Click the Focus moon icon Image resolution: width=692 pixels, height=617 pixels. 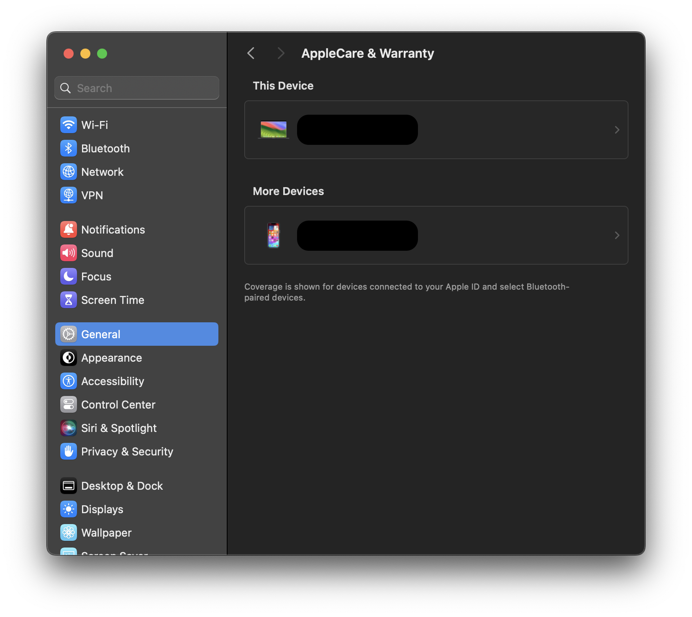(x=69, y=276)
